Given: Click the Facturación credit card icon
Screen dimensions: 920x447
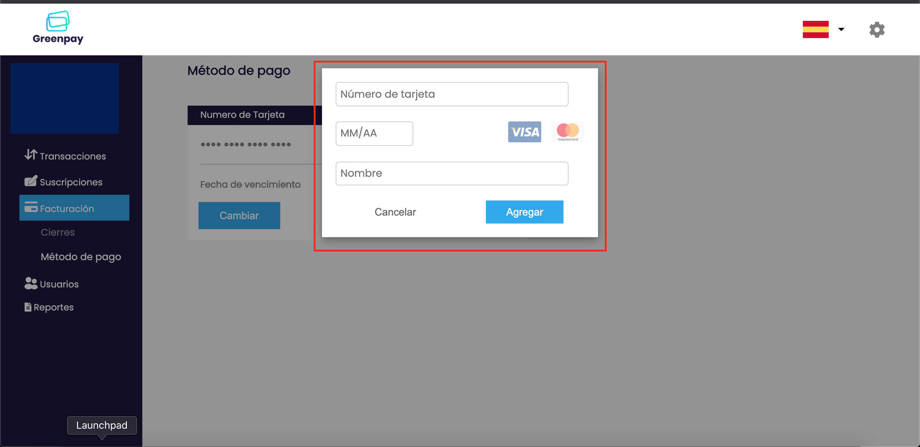Looking at the screenshot, I should coord(31,207).
